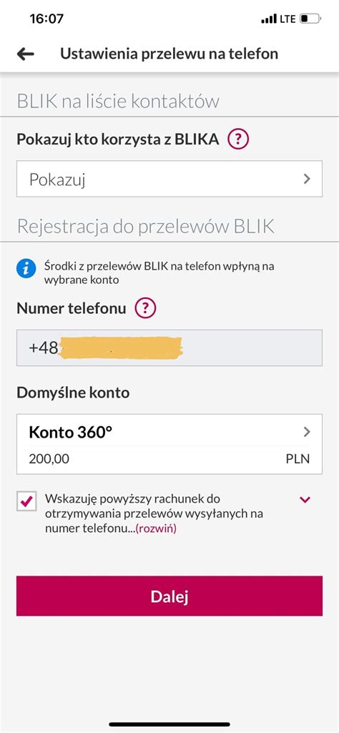The image size is (339, 733).
Task: Expand consent text with pink down arrow
Action: 305,500
